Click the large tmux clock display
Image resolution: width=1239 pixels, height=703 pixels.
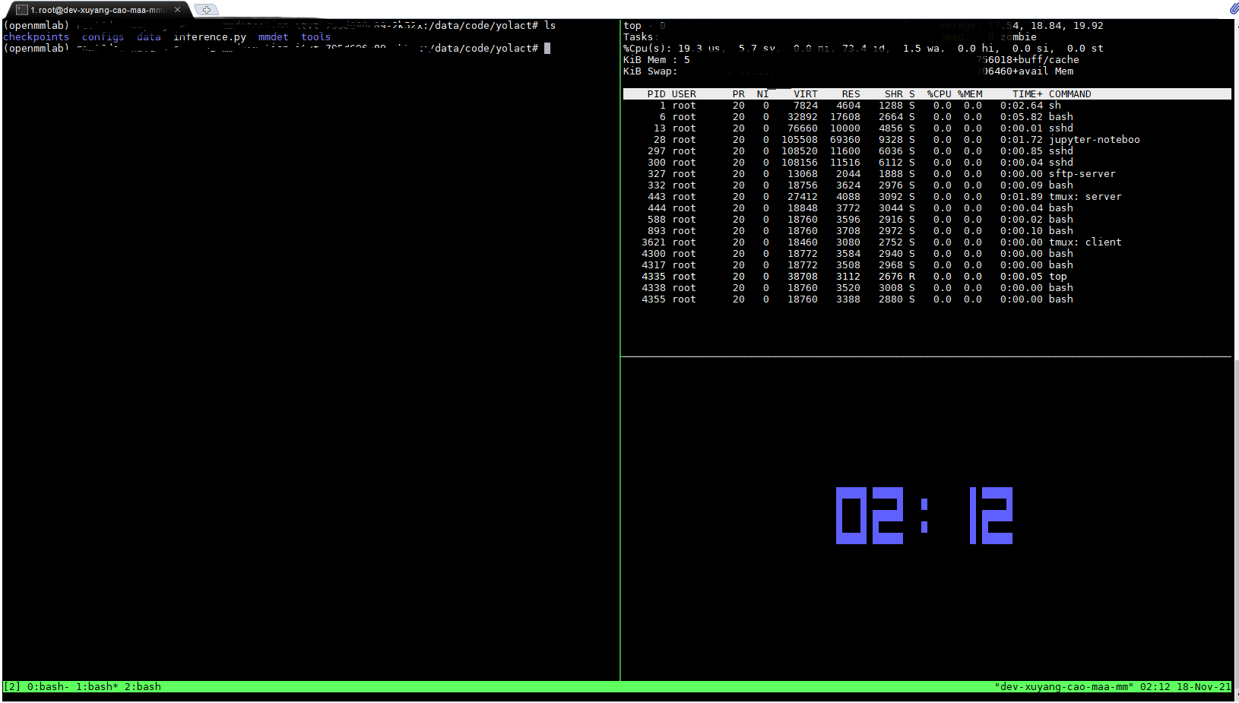tap(924, 515)
